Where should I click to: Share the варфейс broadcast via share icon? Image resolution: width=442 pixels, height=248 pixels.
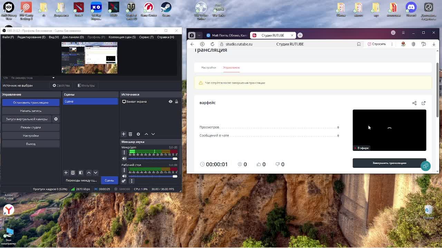coord(414,103)
